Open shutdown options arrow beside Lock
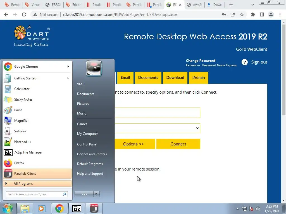 [x=96, y=194]
